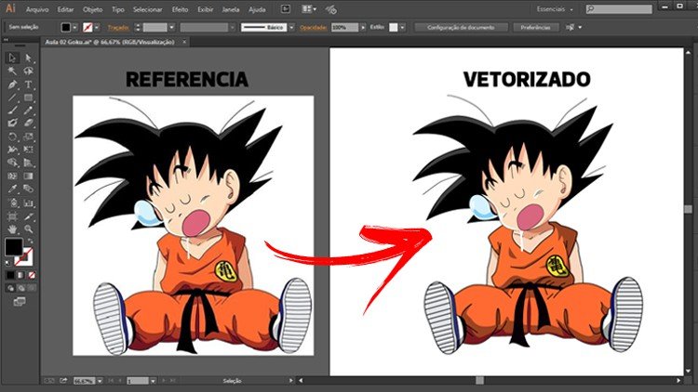This screenshot has width=698, height=392.
Task: Open the Tipo menu
Action: 118,9
